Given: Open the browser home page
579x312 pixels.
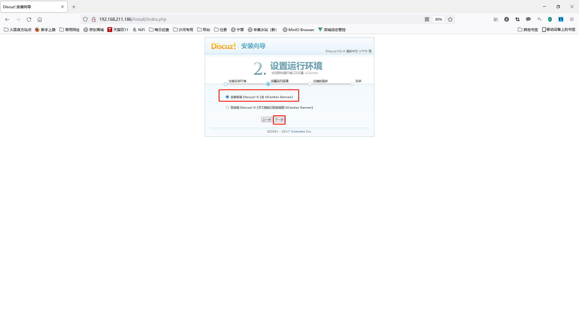Looking at the screenshot, I should (x=40, y=19).
